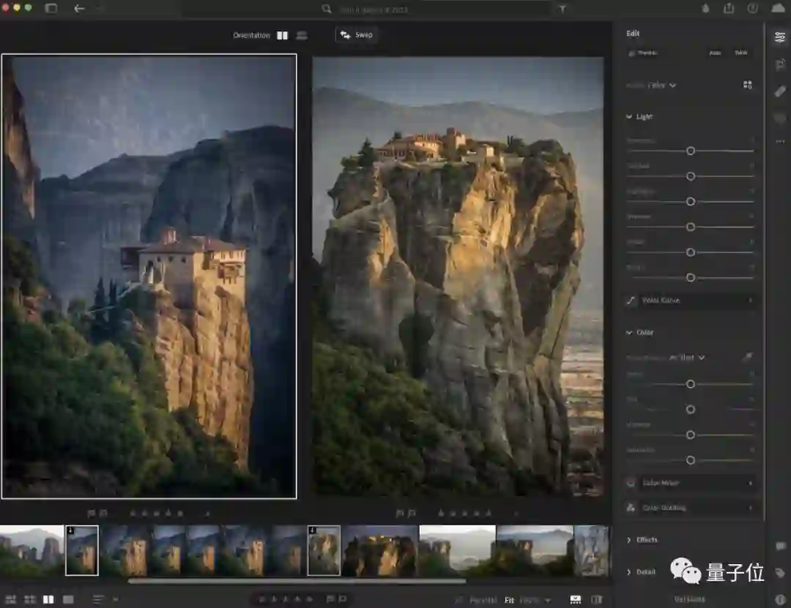Open cloud sync status icon

777,9
